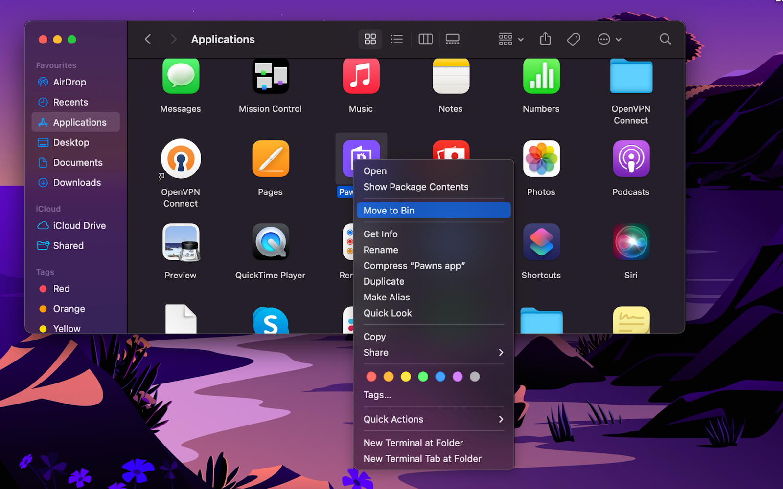Switch to column view in Finder toolbar

click(426, 39)
